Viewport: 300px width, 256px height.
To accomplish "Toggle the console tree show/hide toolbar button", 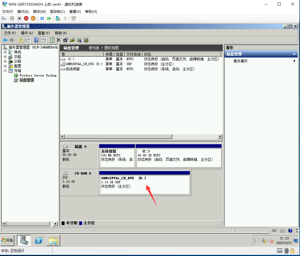I will (28, 40).
